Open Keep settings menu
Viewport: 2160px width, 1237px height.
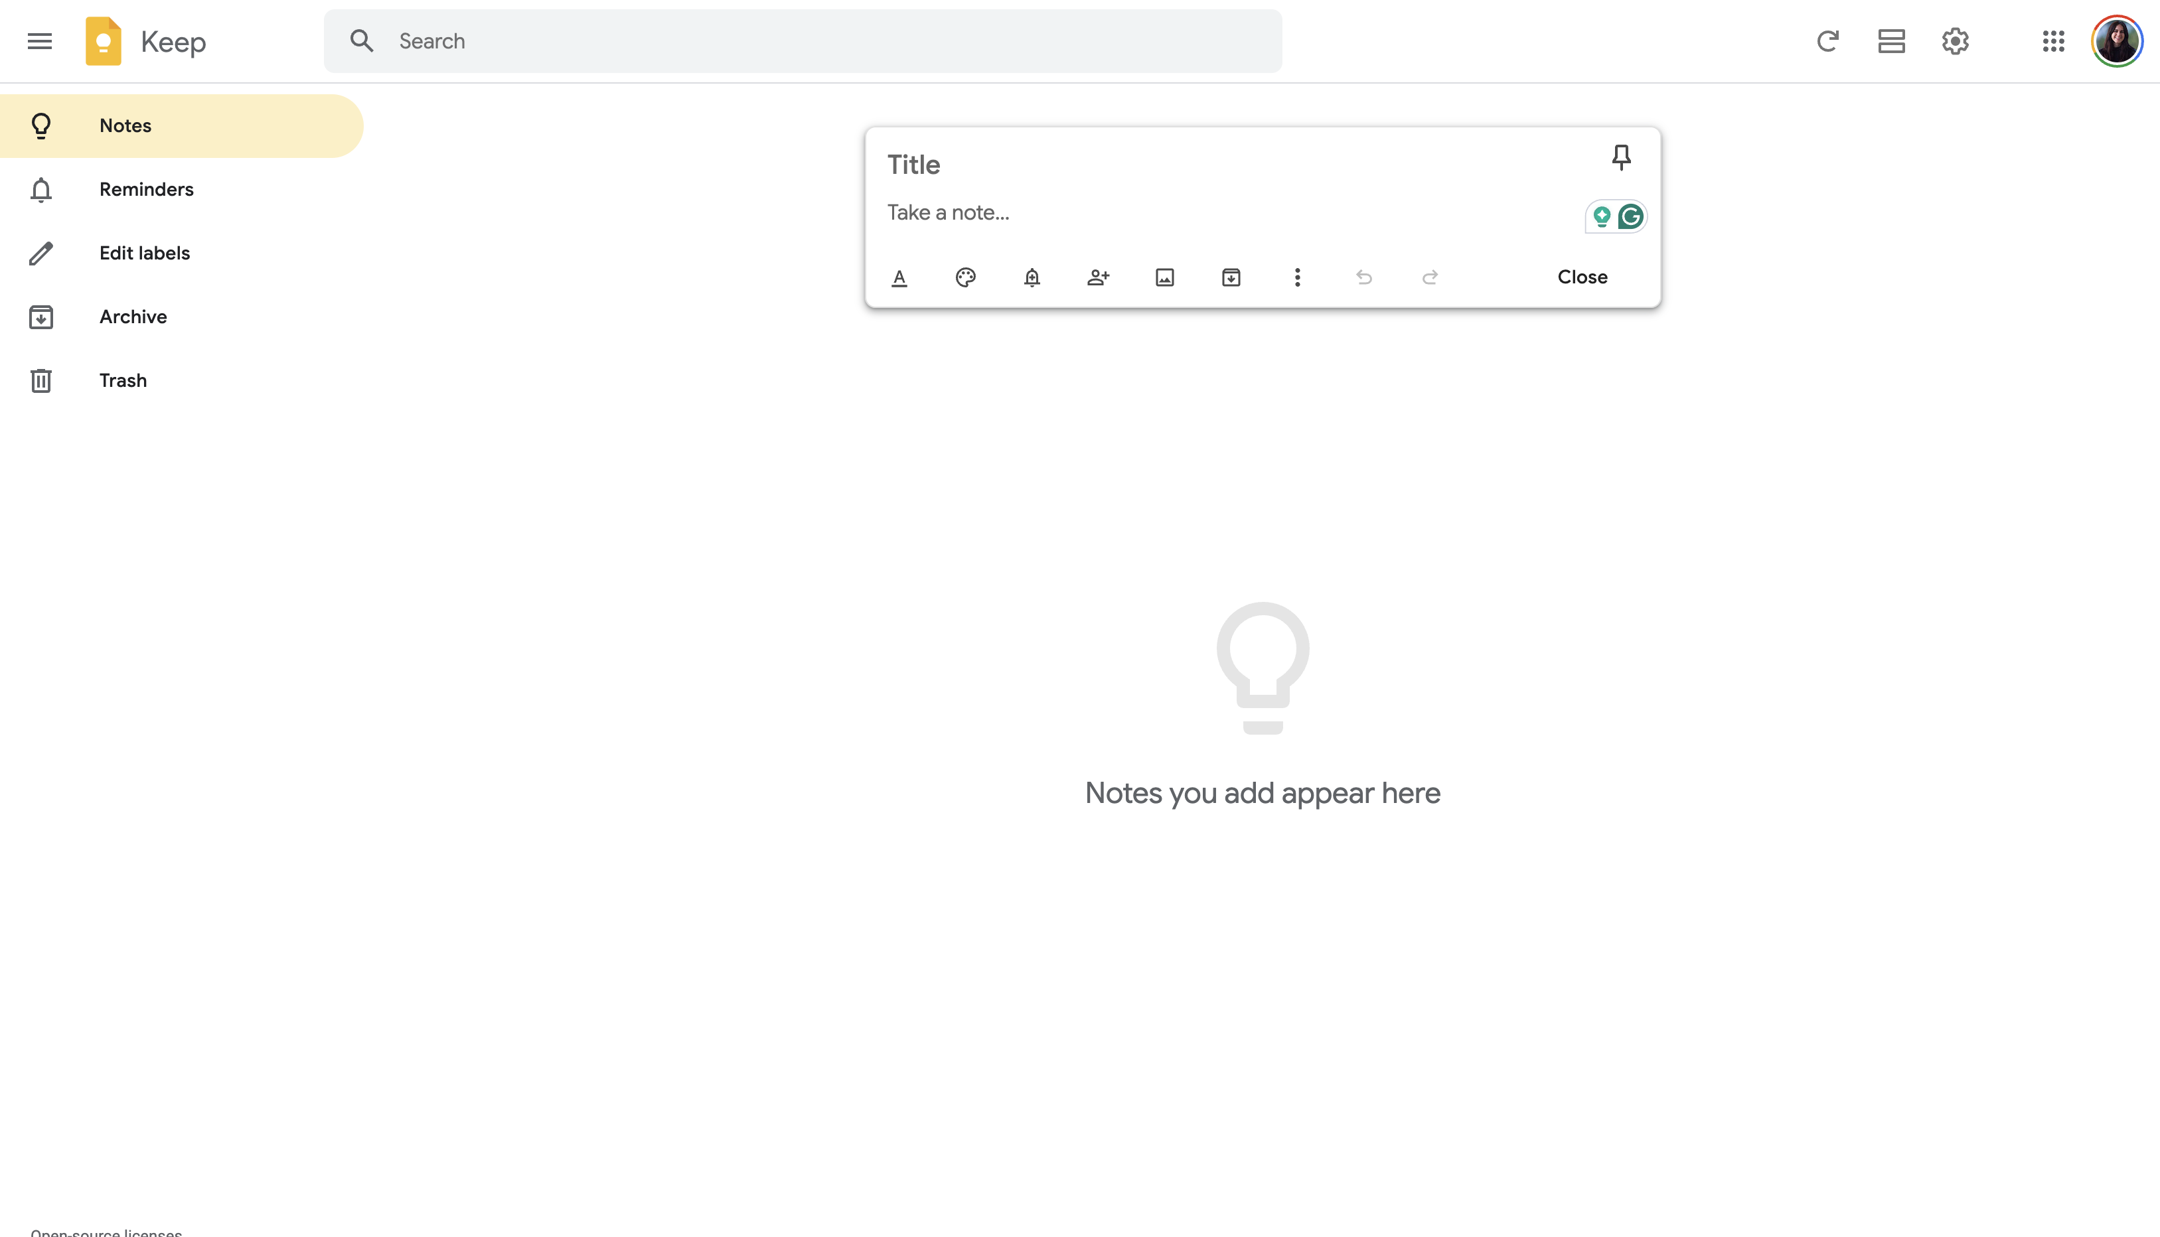[x=1954, y=40]
